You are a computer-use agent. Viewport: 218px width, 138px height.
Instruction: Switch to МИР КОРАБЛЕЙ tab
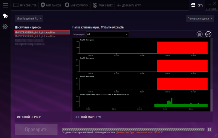coord(77,5)
